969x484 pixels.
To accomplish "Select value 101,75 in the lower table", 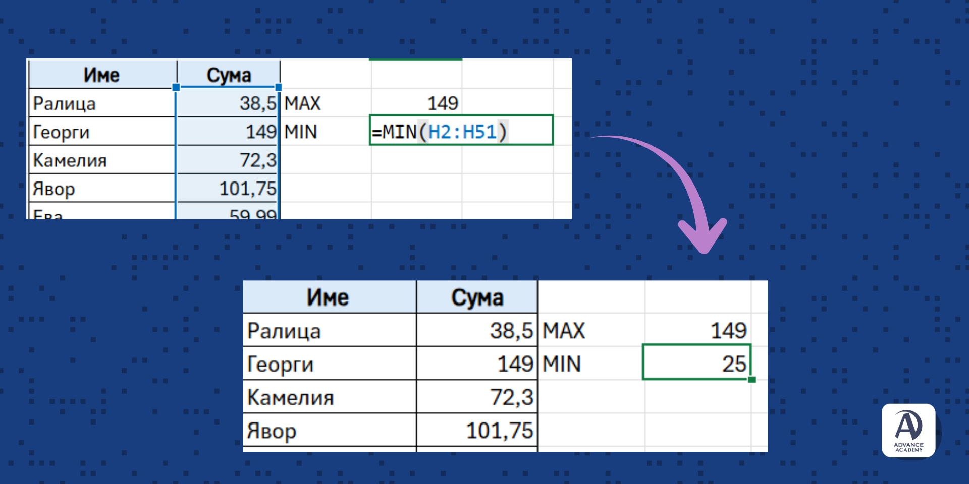I will coord(500,431).
